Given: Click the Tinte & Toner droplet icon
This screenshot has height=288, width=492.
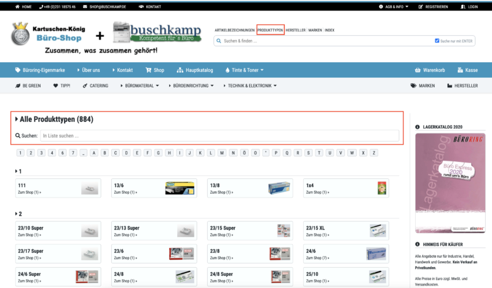Looking at the screenshot, I should tap(228, 70).
